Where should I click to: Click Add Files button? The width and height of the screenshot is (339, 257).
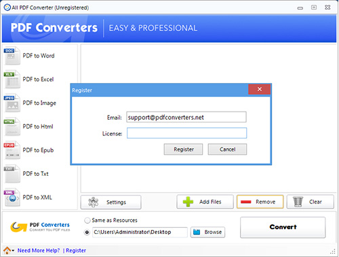coord(205,202)
